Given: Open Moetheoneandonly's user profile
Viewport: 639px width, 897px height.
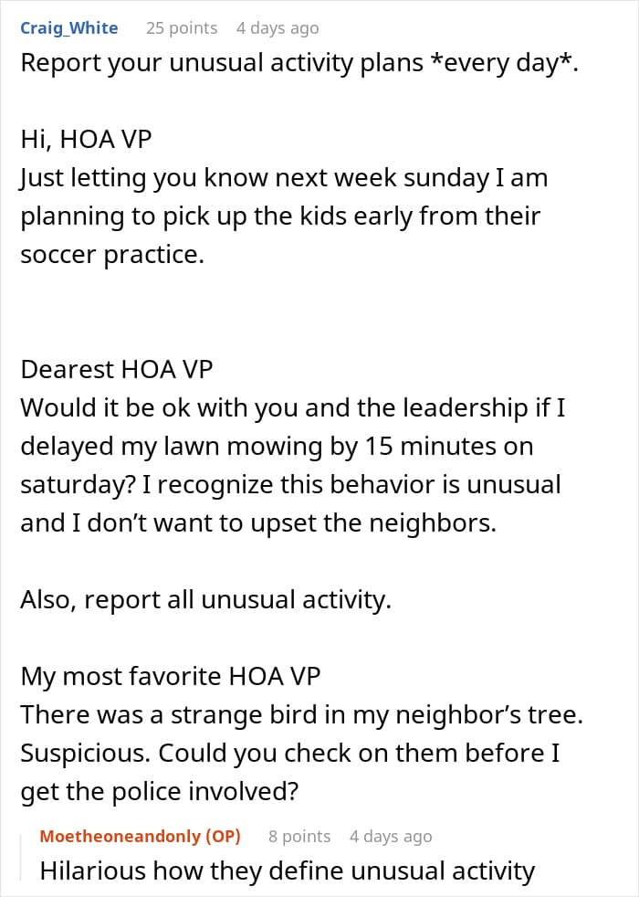Looking at the screenshot, I should [120, 837].
